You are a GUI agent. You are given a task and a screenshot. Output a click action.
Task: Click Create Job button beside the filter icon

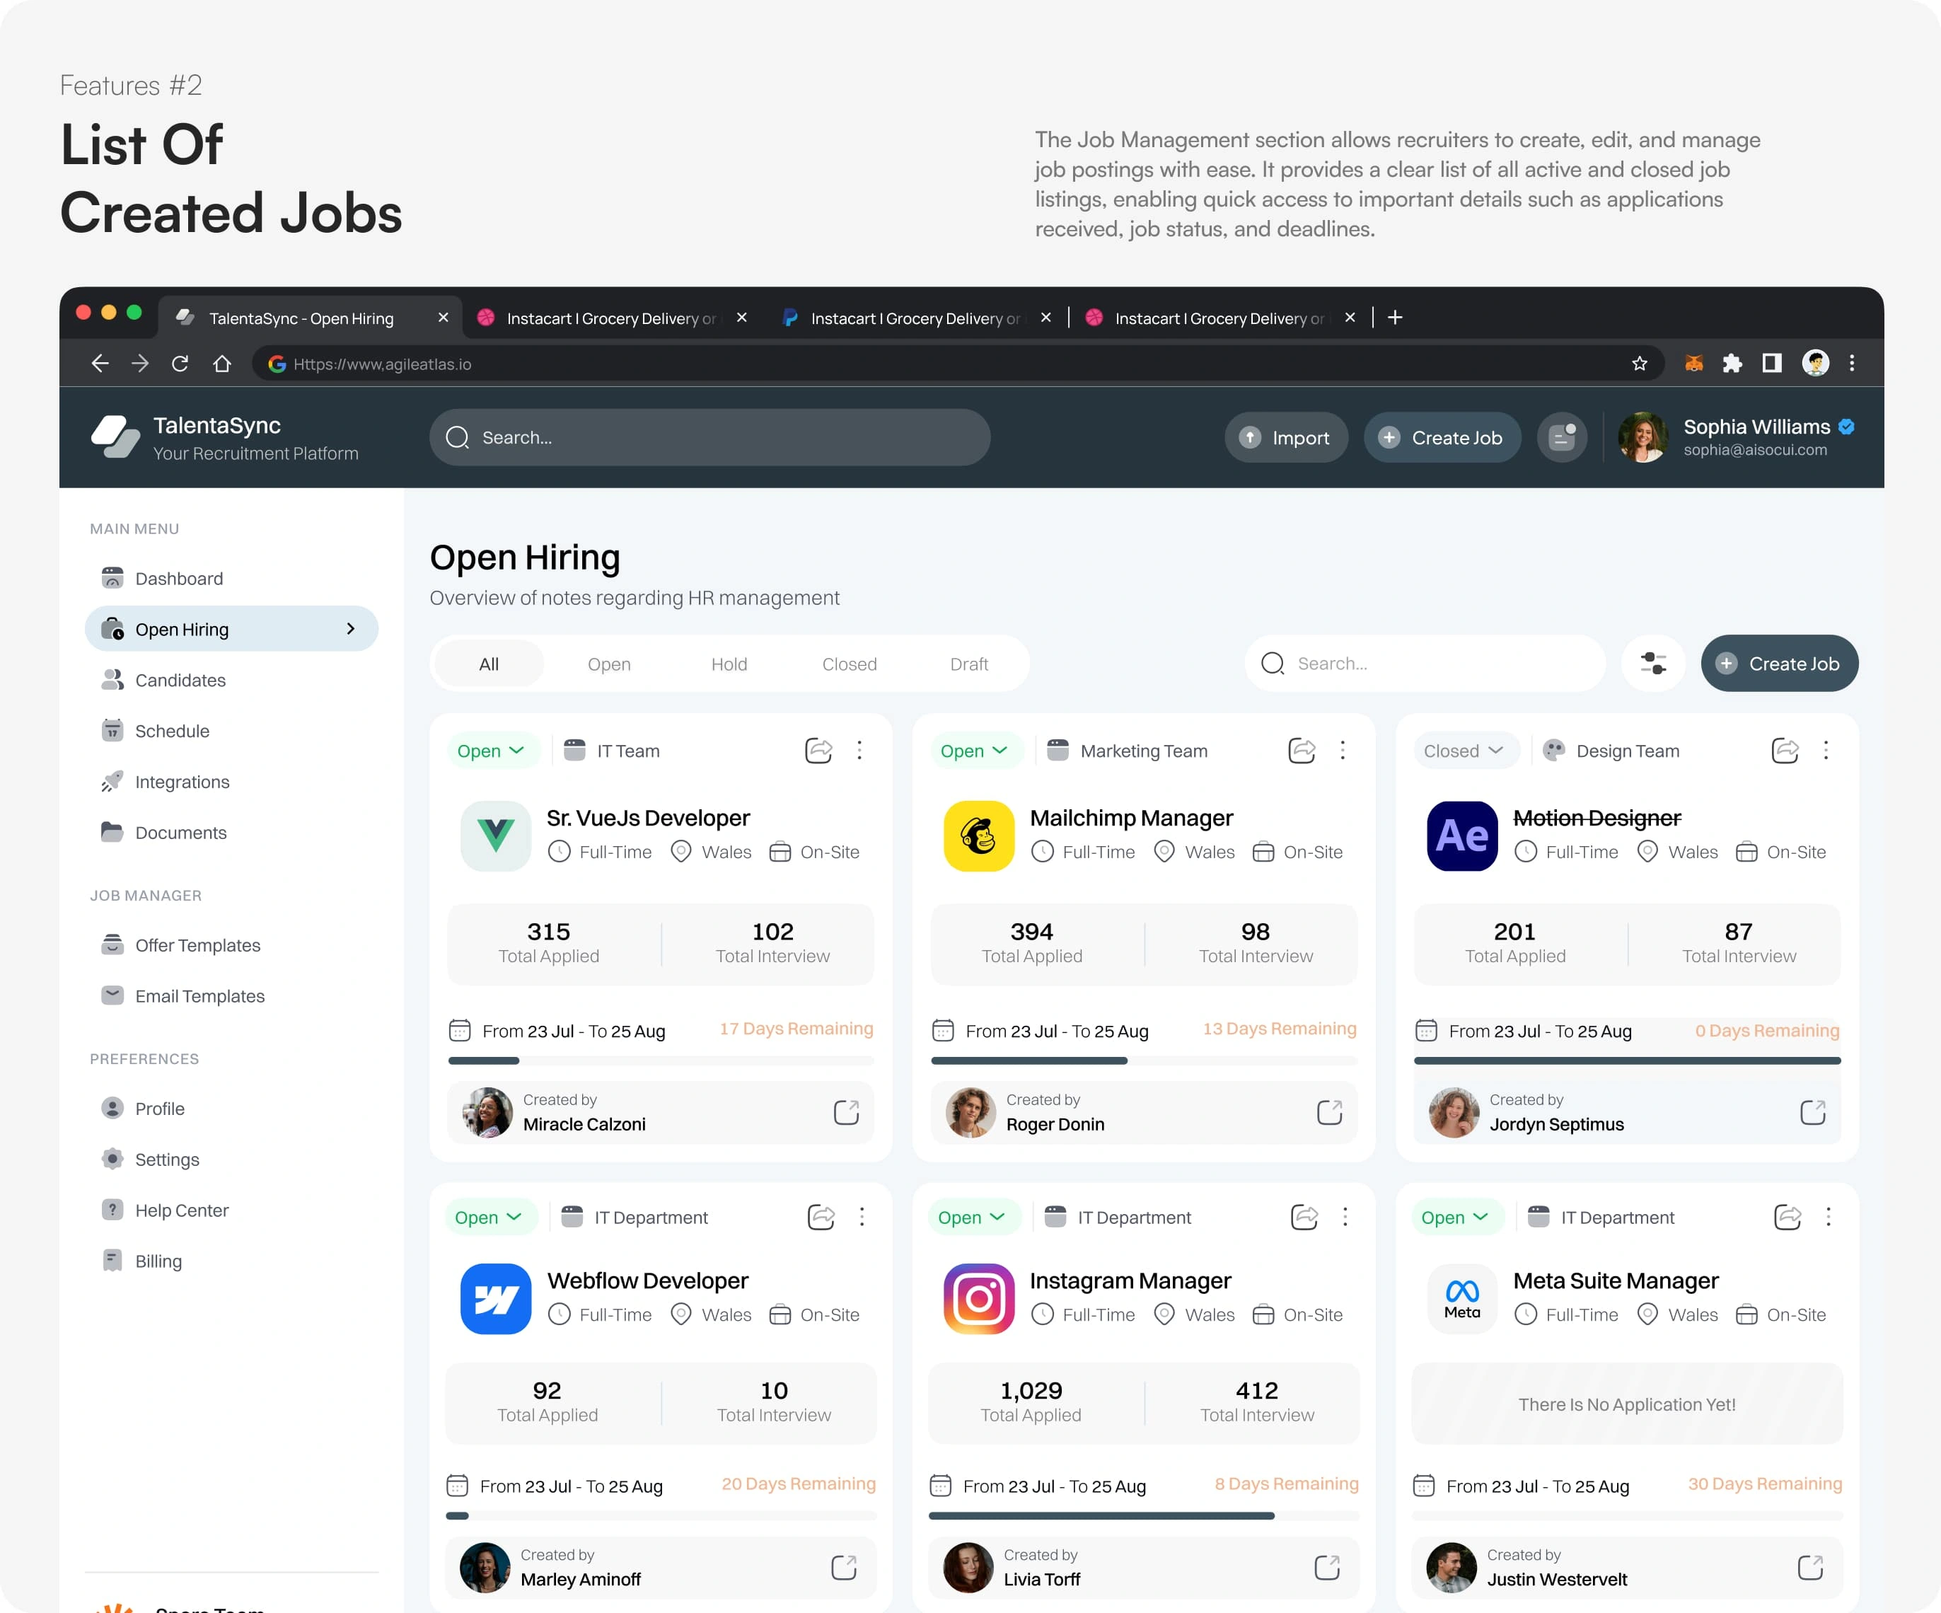click(x=1779, y=664)
